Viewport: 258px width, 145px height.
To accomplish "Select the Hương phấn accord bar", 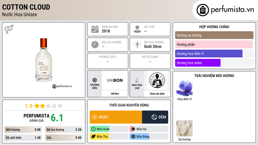I will [x=214, y=44].
